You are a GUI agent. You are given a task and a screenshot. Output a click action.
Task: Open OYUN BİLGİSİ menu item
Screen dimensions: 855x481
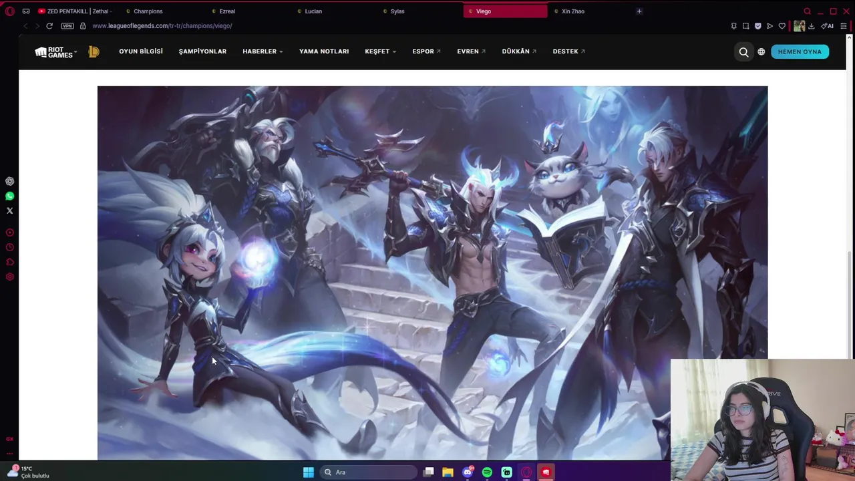pyautogui.click(x=141, y=51)
